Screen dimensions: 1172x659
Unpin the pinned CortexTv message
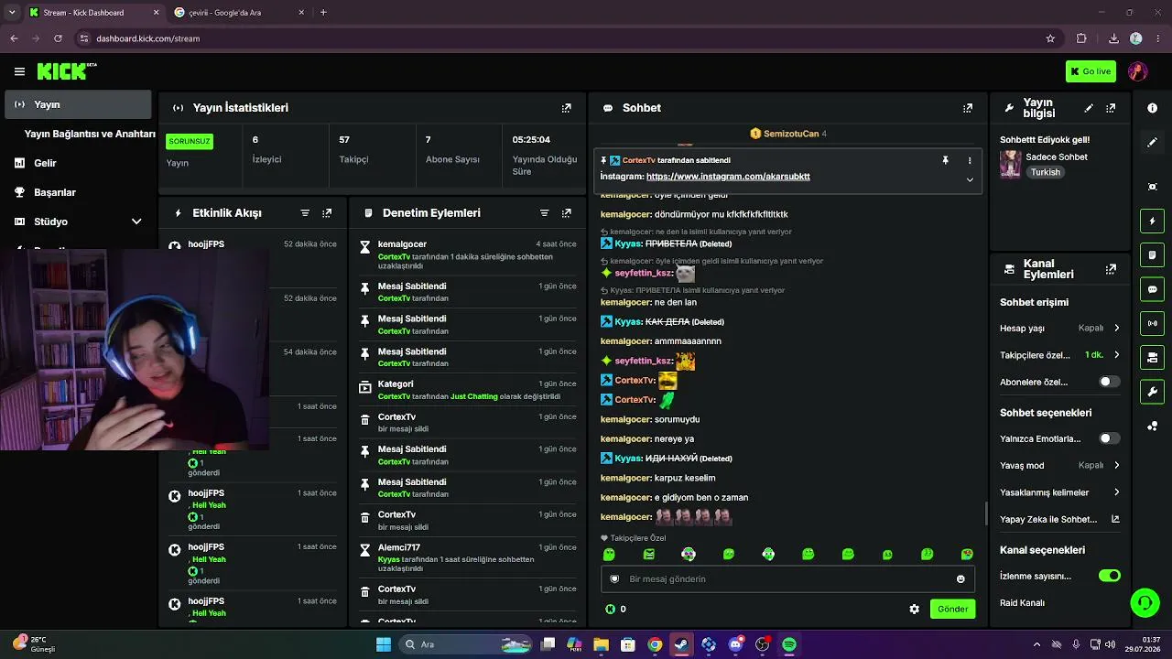945,160
